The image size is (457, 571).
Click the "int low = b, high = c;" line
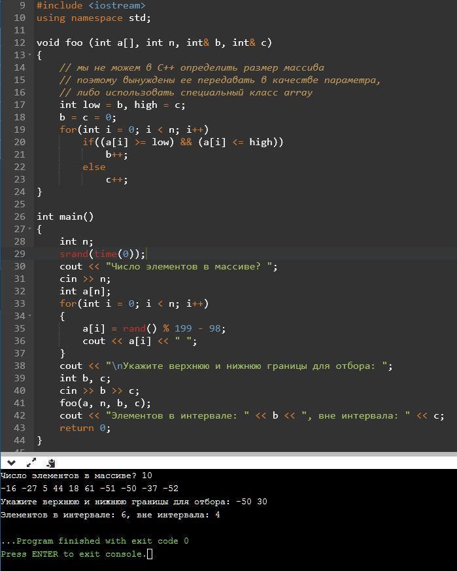point(122,105)
